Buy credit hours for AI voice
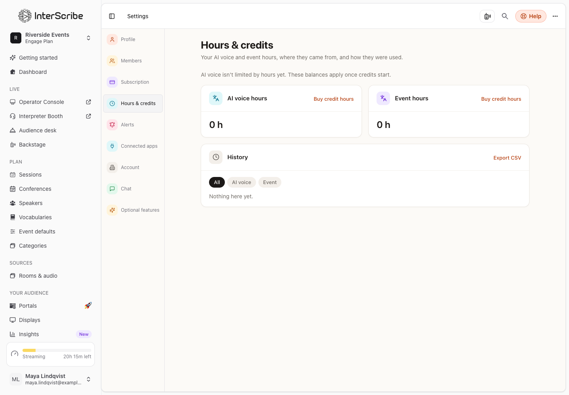The height and width of the screenshot is (395, 569). click(x=333, y=99)
